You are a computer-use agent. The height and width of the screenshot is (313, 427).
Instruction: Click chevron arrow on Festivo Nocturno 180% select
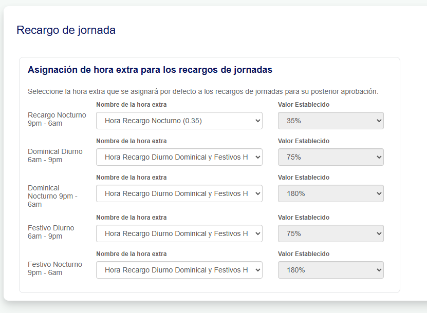(379, 270)
